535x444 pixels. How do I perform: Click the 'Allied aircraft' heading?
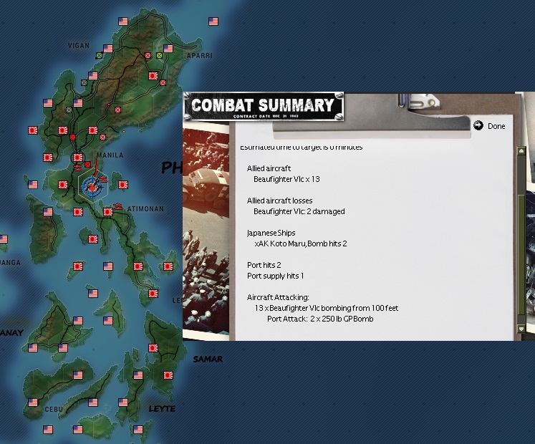tap(269, 168)
